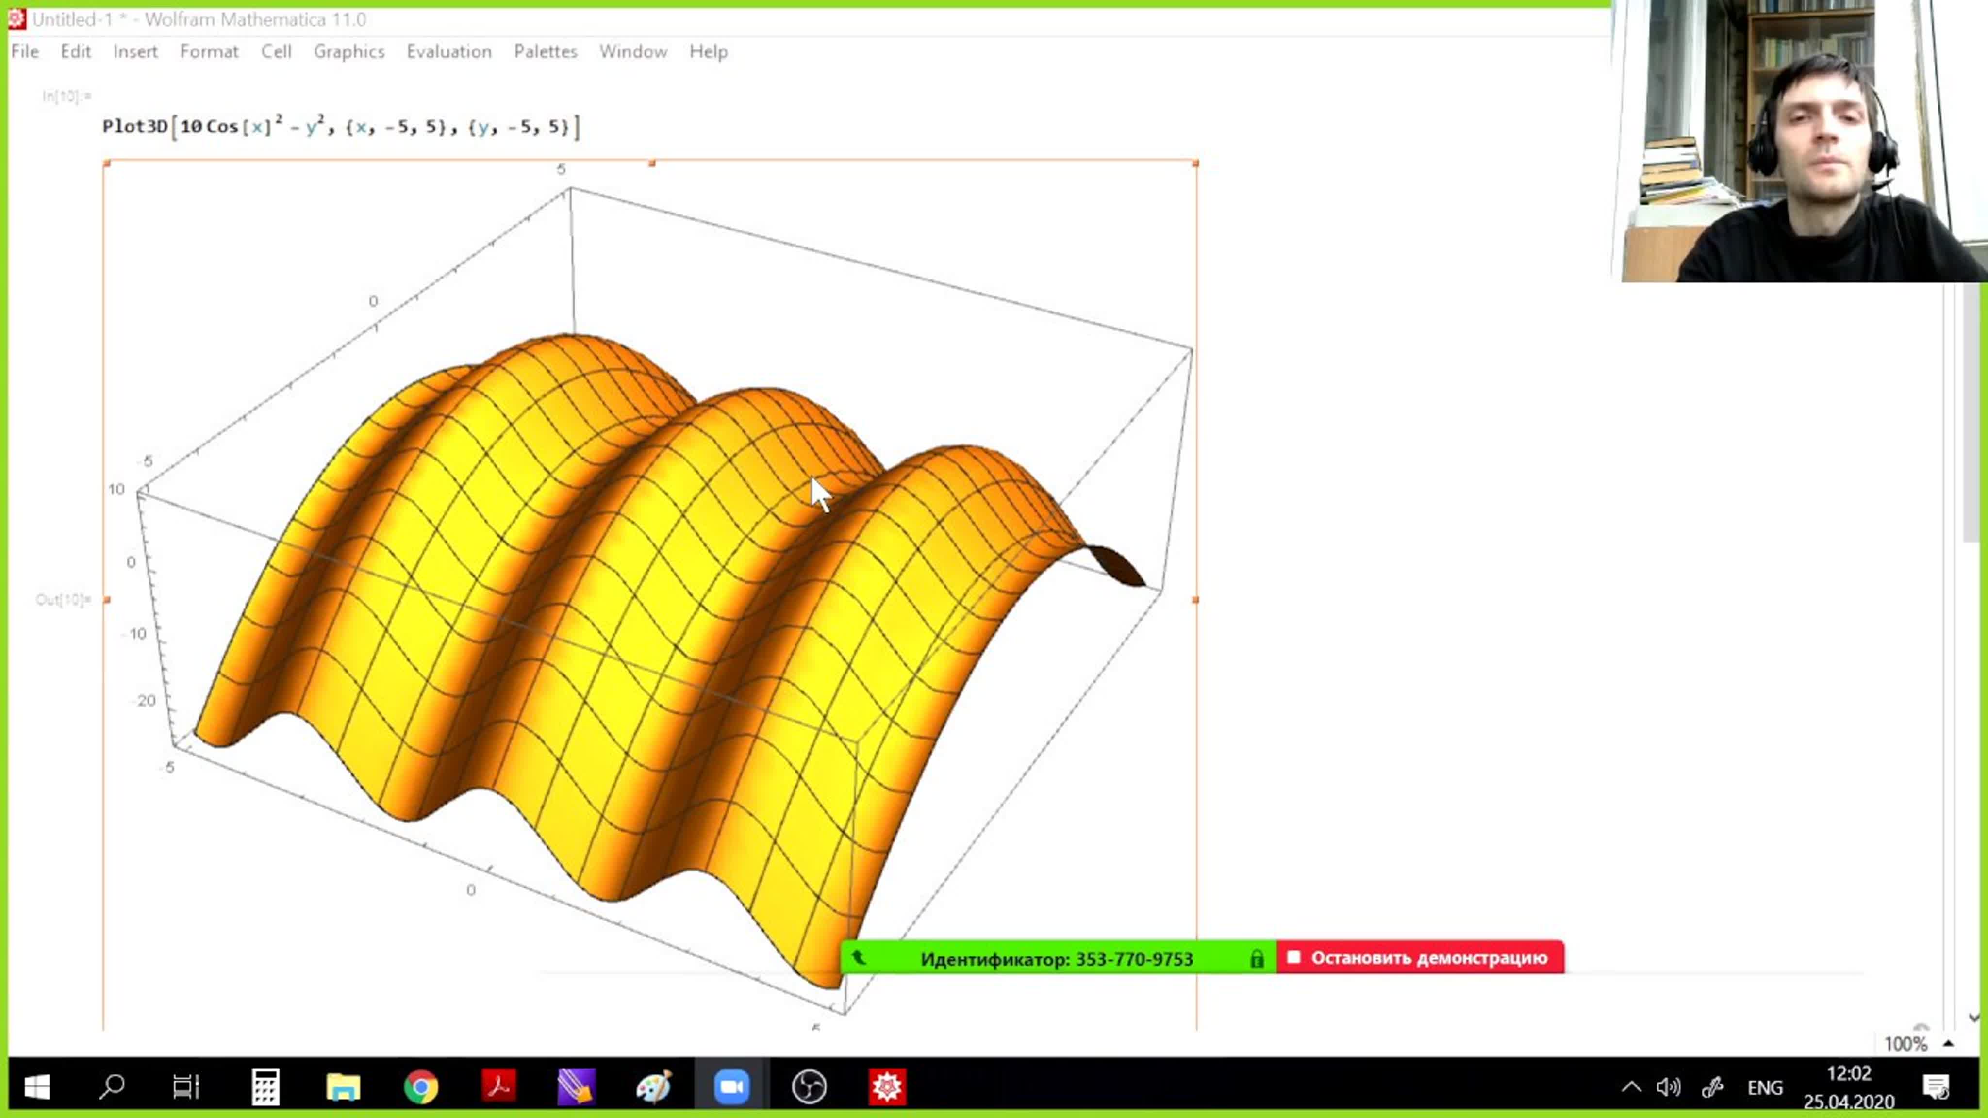
Task: Open OBS Studio from the taskbar
Action: (809, 1087)
